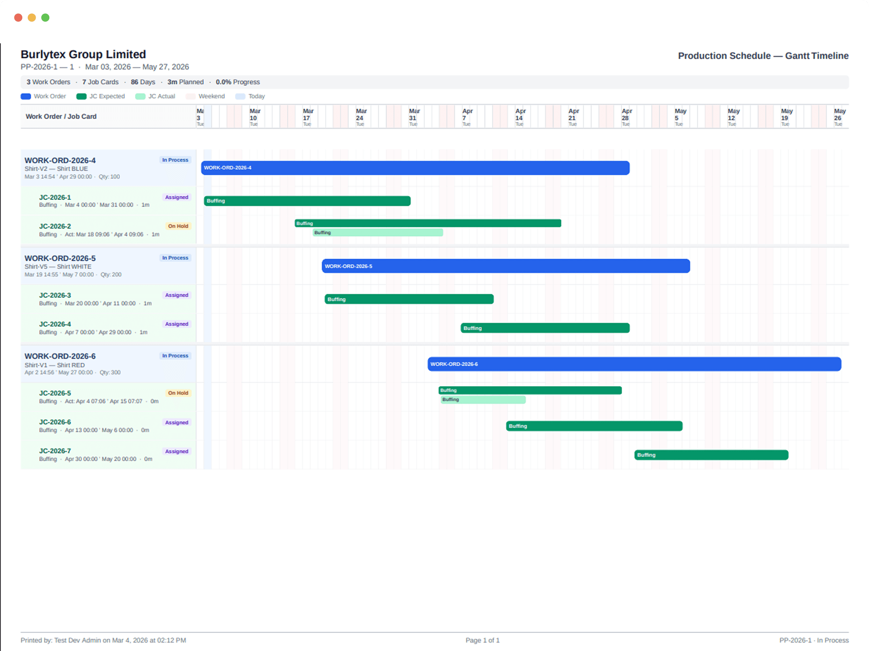Select the Production Schedule Gantt Timeline heading
This screenshot has width=869, height=651.
763,56
